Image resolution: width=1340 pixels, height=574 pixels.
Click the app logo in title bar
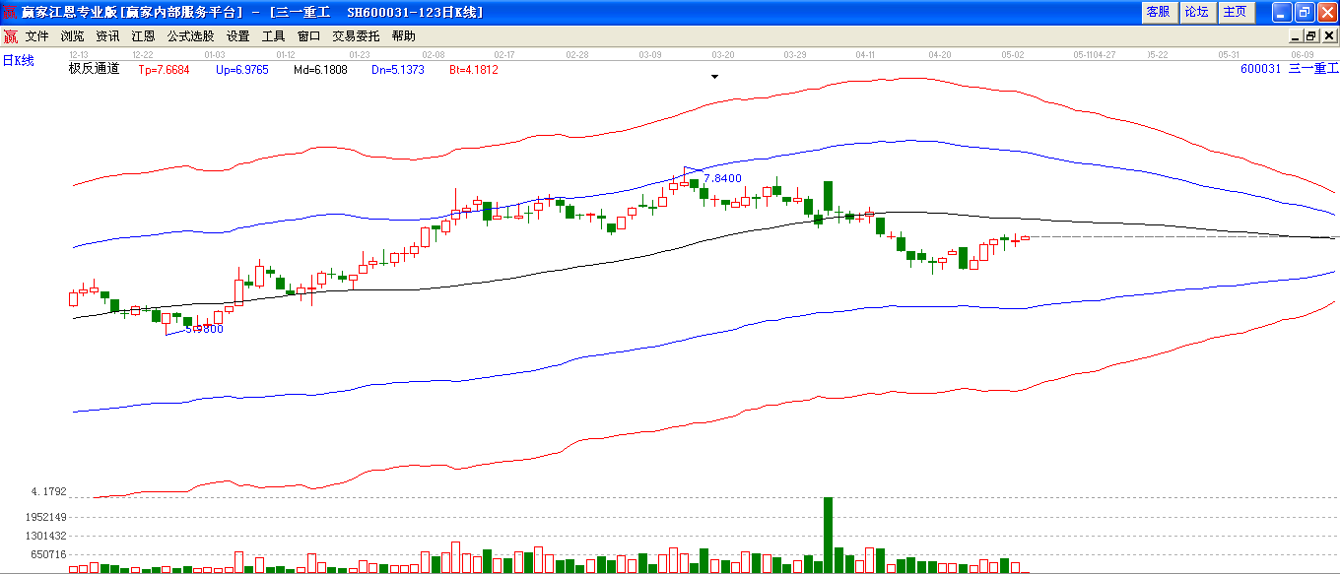[10, 12]
